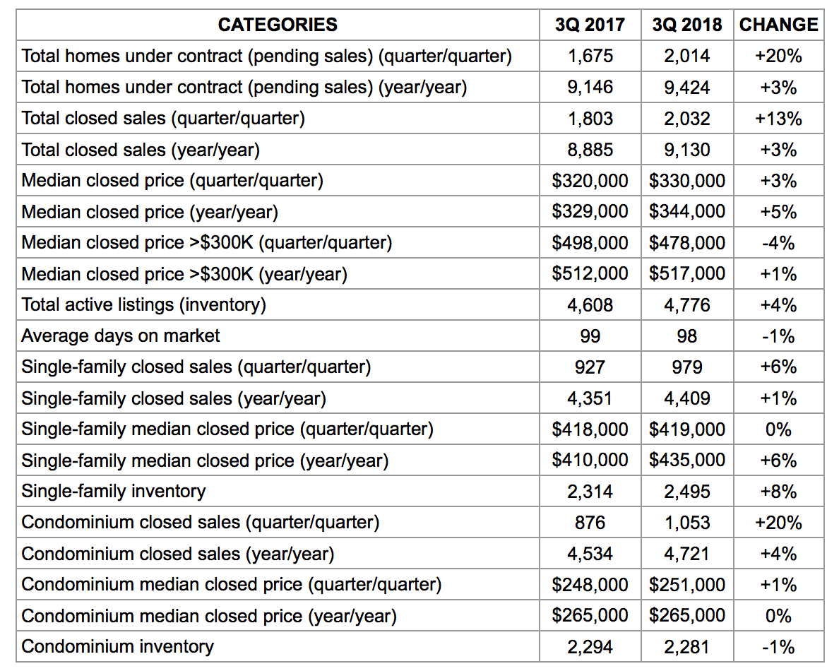Click Total closed sales (quarter/quarter) row label
Viewport: 839px width, 671px height.
(x=163, y=118)
